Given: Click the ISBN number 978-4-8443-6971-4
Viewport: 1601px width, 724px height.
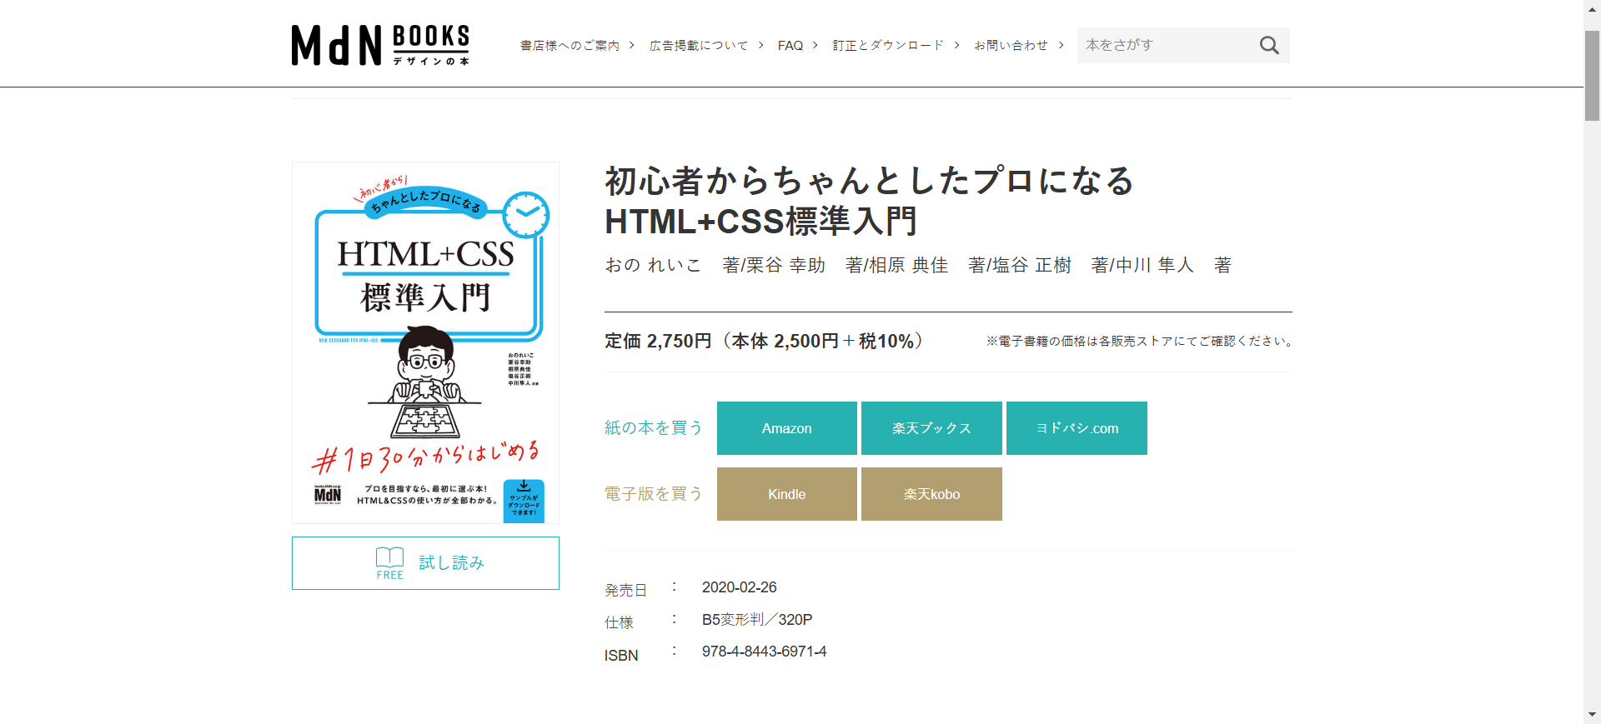Looking at the screenshot, I should (764, 652).
